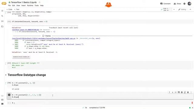Open the File menu
Image resolution: width=194 pixels, height=109 pixels.
pyautogui.click(x=9, y=5)
